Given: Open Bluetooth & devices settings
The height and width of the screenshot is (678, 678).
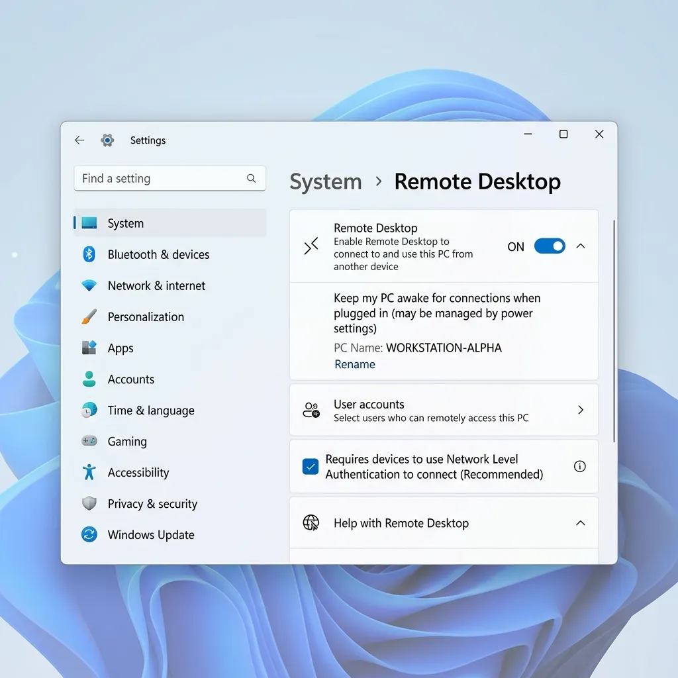Looking at the screenshot, I should [x=158, y=254].
